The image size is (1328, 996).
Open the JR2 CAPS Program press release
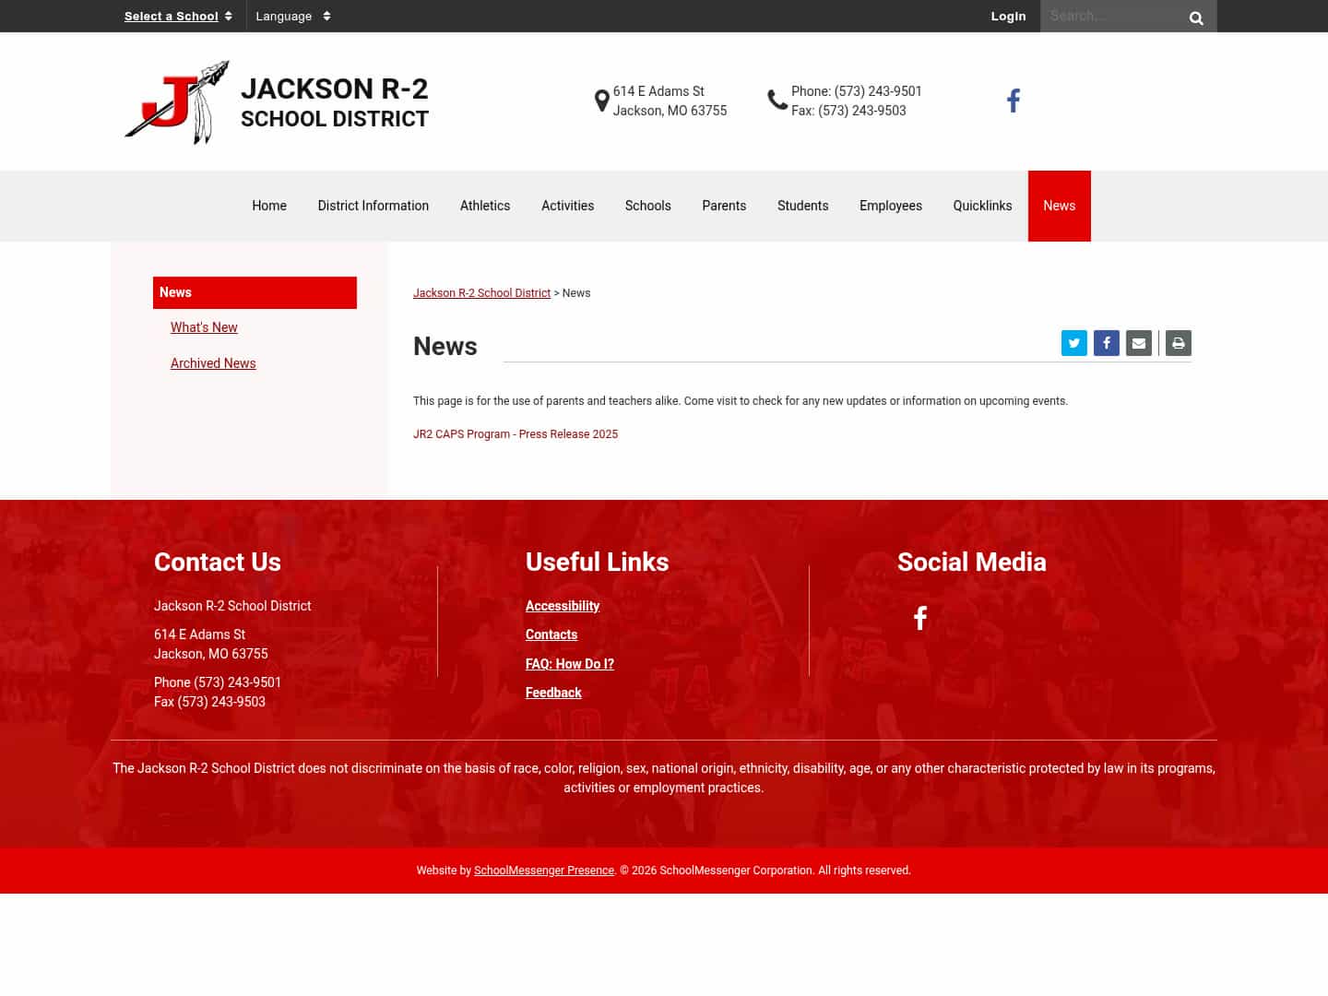click(516, 433)
